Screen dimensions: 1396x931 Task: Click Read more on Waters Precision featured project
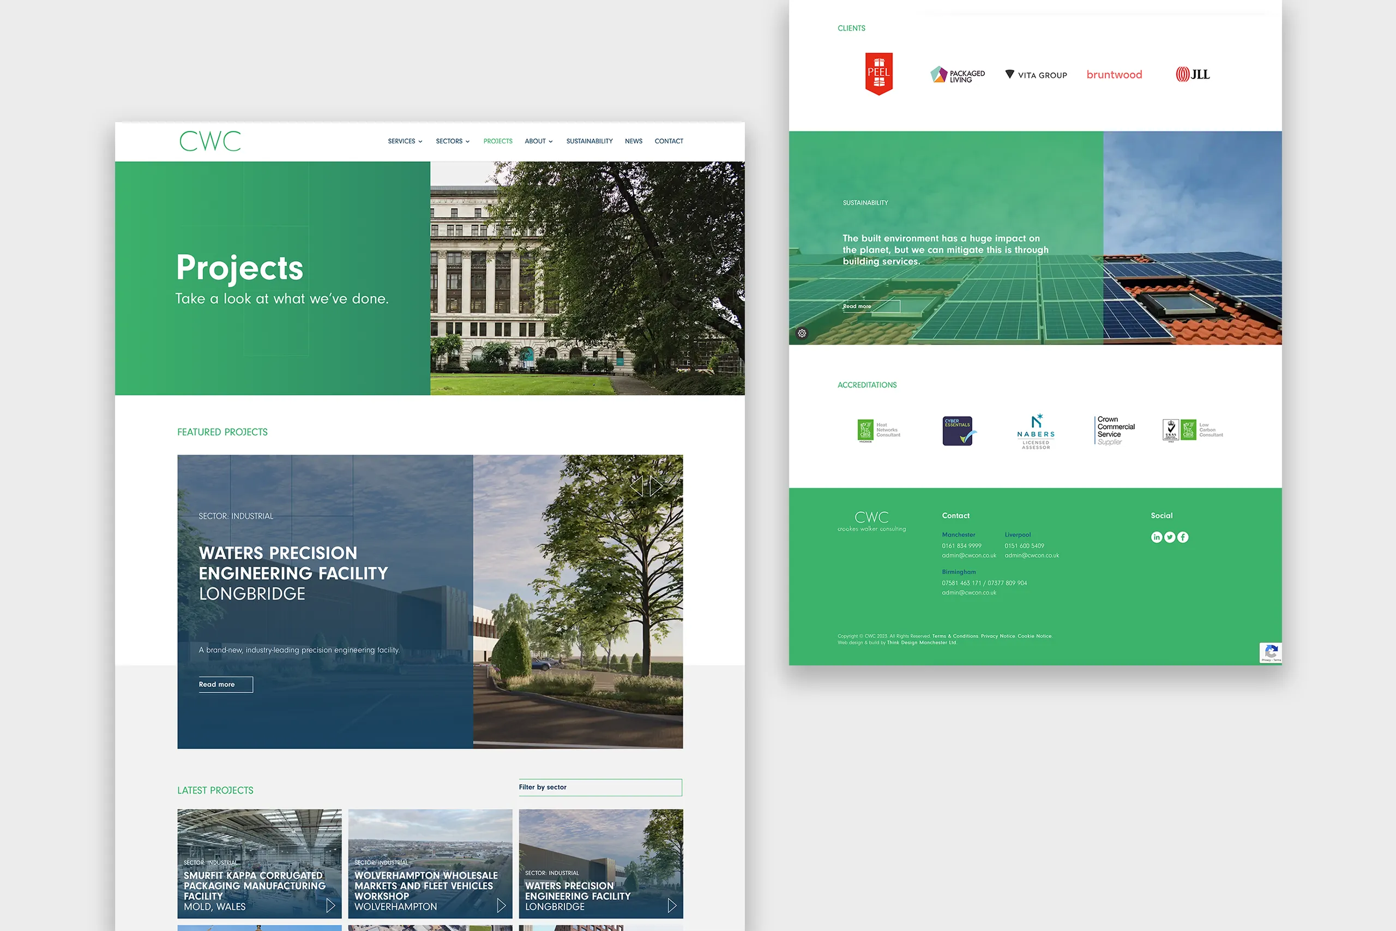[x=226, y=684]
